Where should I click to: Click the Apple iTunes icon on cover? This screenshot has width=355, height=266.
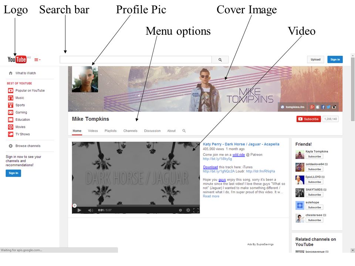[318, 107]
